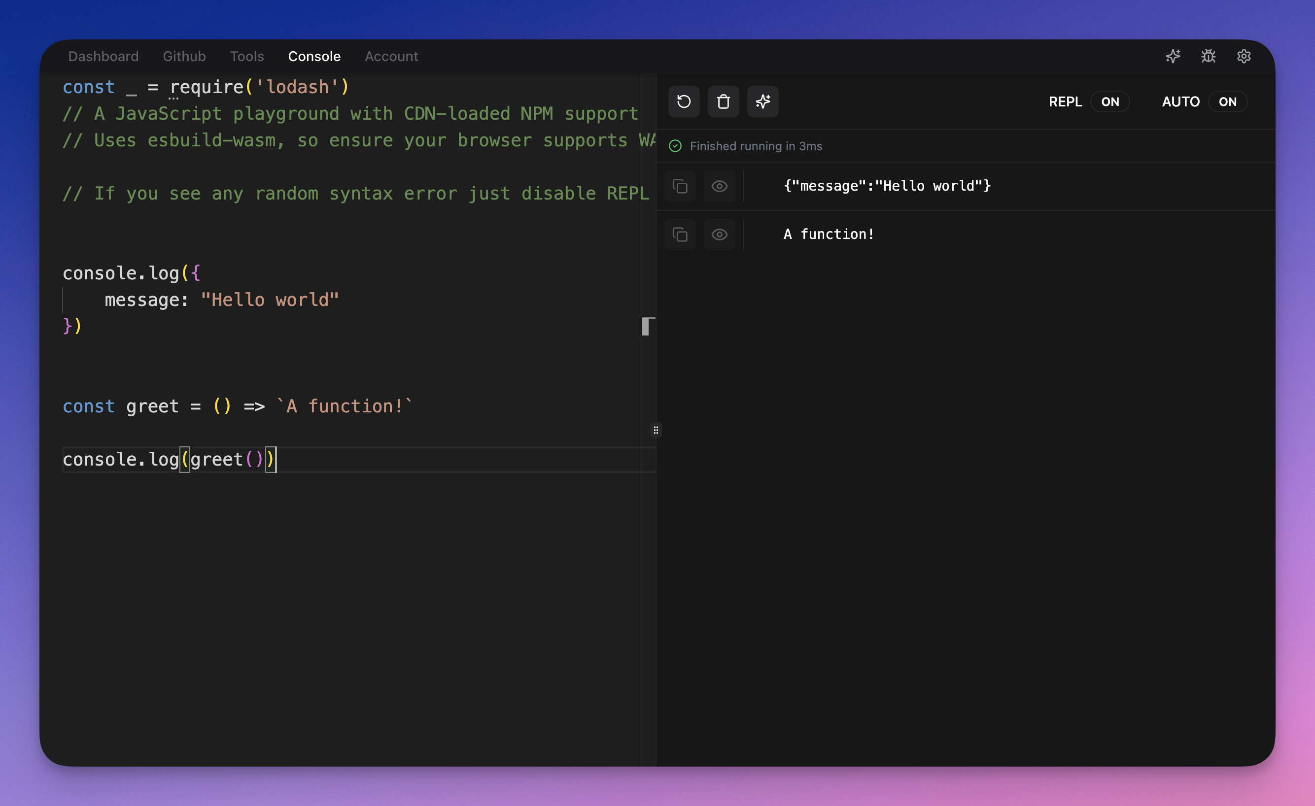Click the 'If you see any random syntax error' comment
This screenshot has height=806, width=1315.
pos(356,193)
